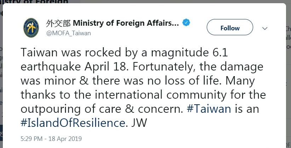Click the 外交部 Chinese name text
This screenshot has width=291, height=148.
pos(58,23)
